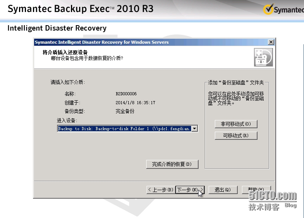Screen dimensions: 304x218
Task: Click the 可移动式(R) button
Action: click(236, 136)
